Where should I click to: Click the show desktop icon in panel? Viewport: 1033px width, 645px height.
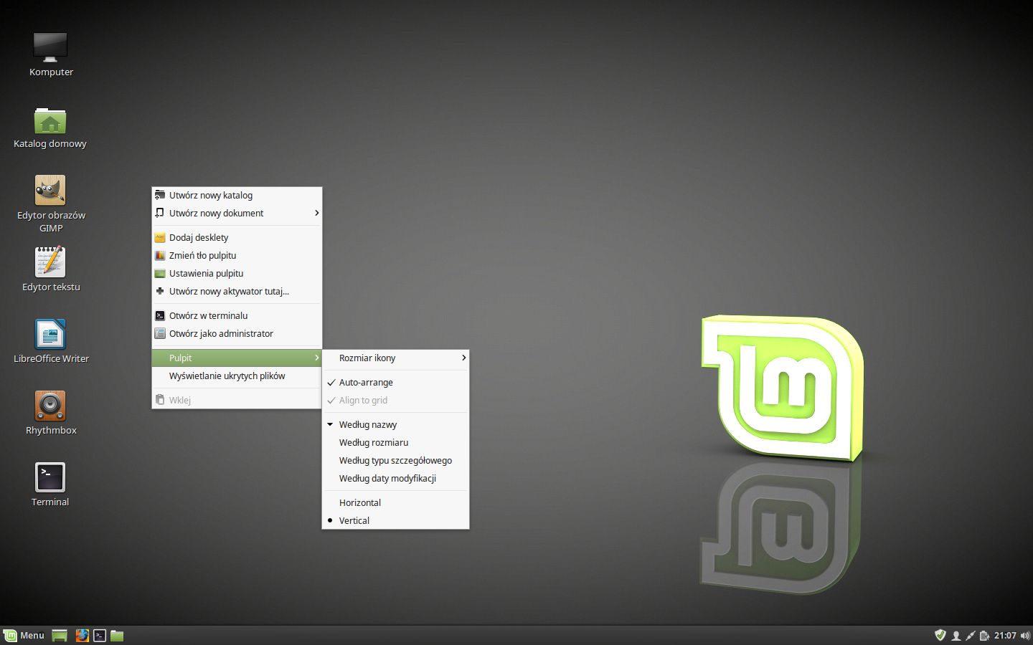click(60, 636)
